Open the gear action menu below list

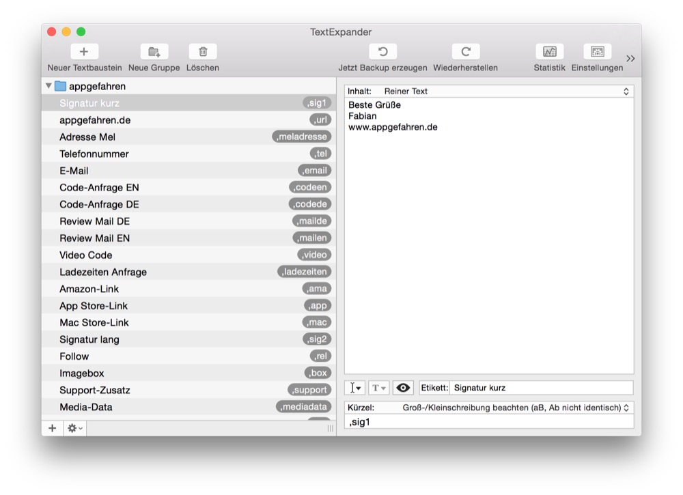click(x=74, y=428)
